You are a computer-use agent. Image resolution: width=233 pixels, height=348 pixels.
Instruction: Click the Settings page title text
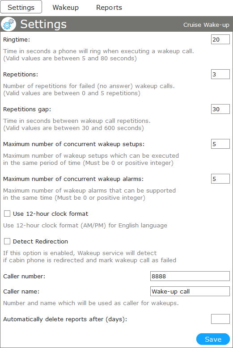(x=43, y=24)
